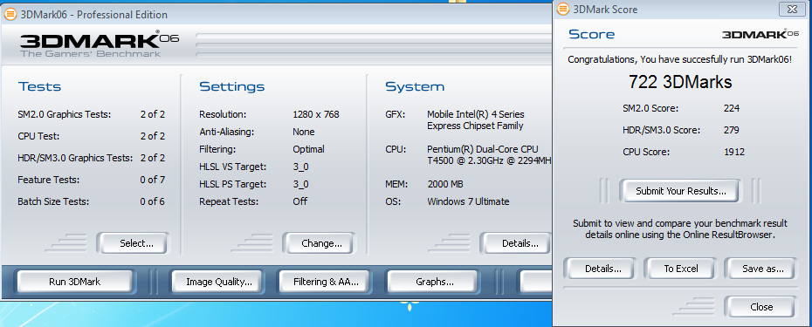The width and height of the screenshot is (812, 327).
Task: Click the Congratulations message text
Action: coord(679,59)
